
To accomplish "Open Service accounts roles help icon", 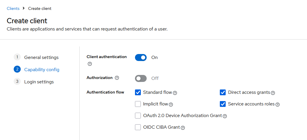I will click(278, 105).
